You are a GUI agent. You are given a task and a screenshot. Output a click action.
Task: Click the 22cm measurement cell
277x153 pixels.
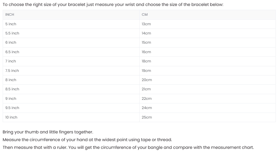tap(207, 98)
